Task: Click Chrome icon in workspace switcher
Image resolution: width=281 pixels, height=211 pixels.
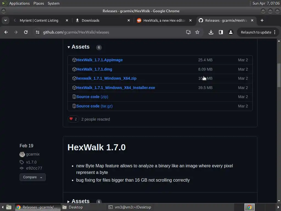Action: pos(249,207)
